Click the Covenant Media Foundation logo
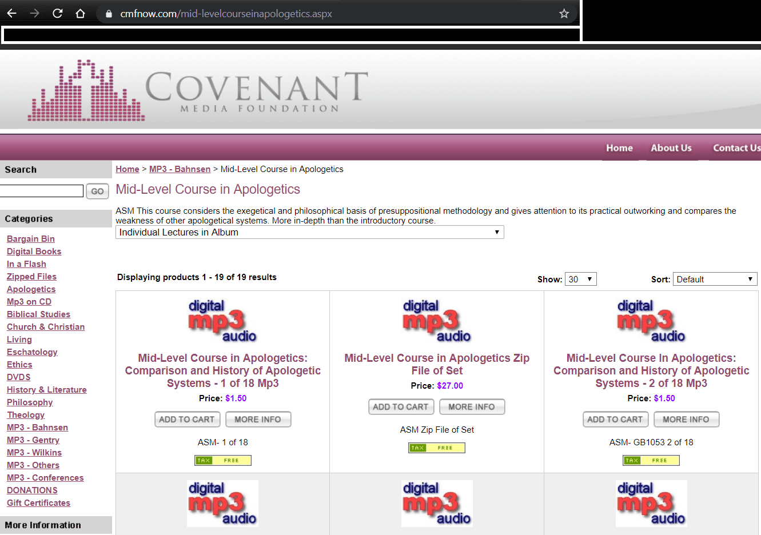 [198, 90]
